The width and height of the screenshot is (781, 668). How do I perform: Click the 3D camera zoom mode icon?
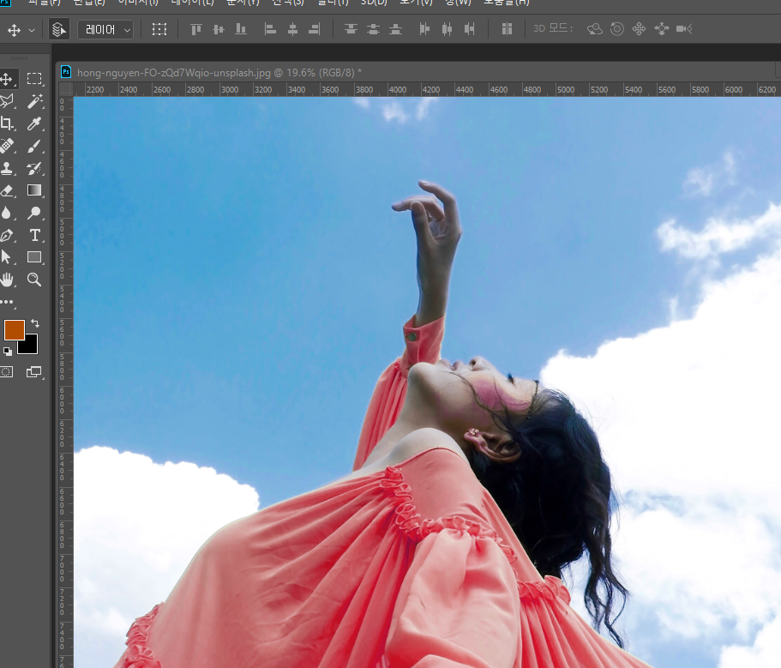pyautogui.click(x=684, y=29)
